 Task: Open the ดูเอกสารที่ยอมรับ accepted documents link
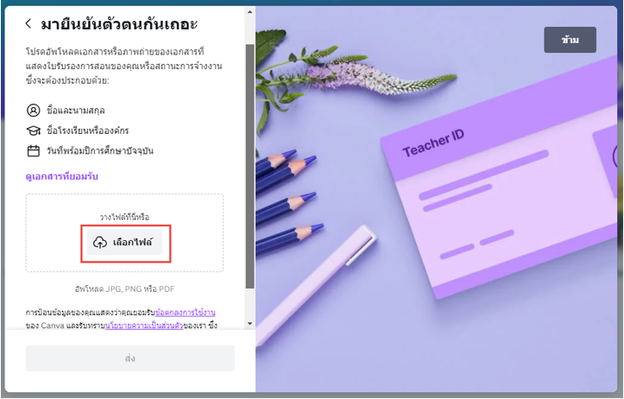61,176
